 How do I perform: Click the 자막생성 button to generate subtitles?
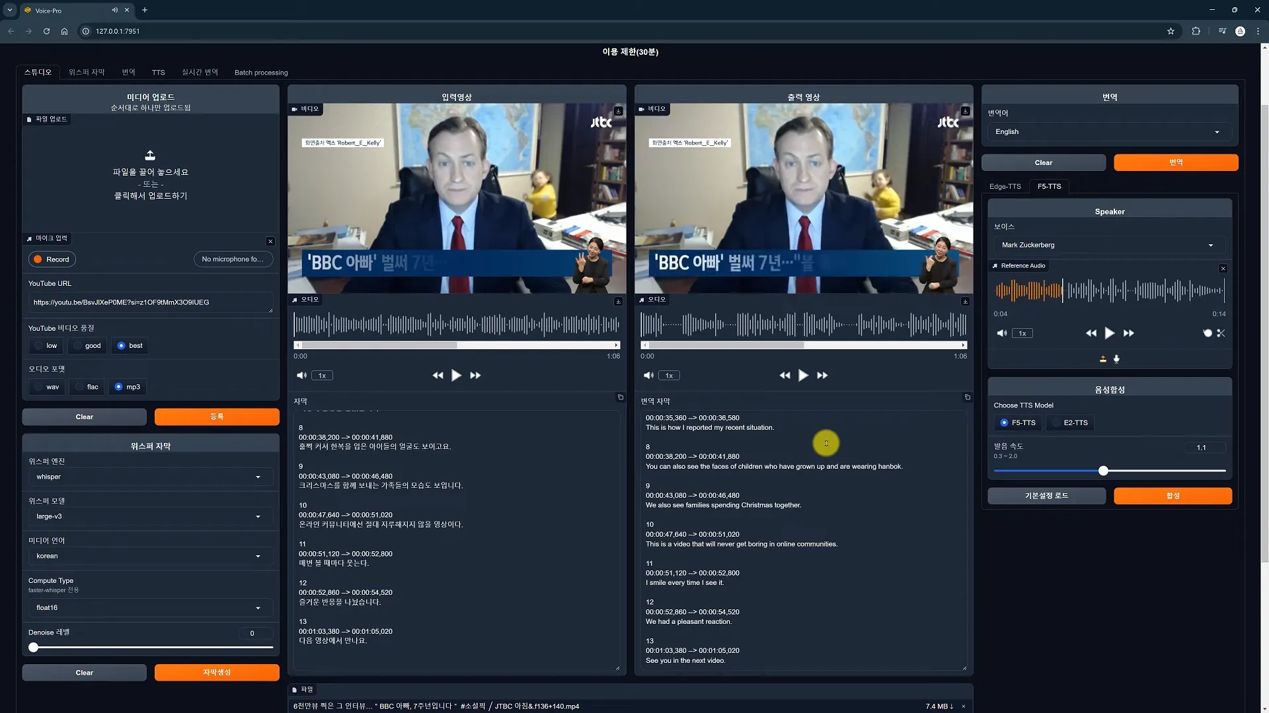pyautogui.click(x=216, y=672)
